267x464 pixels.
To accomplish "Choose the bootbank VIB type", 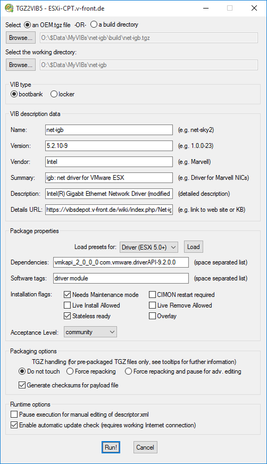I will tap(27, 94).
